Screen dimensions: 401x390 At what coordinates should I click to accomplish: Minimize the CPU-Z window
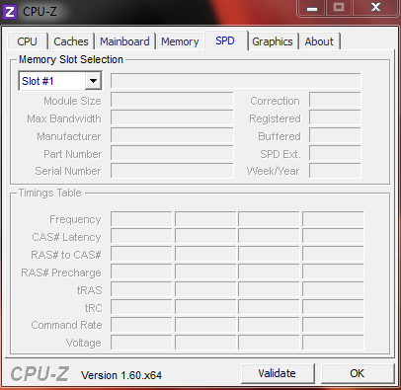(312, 8)
